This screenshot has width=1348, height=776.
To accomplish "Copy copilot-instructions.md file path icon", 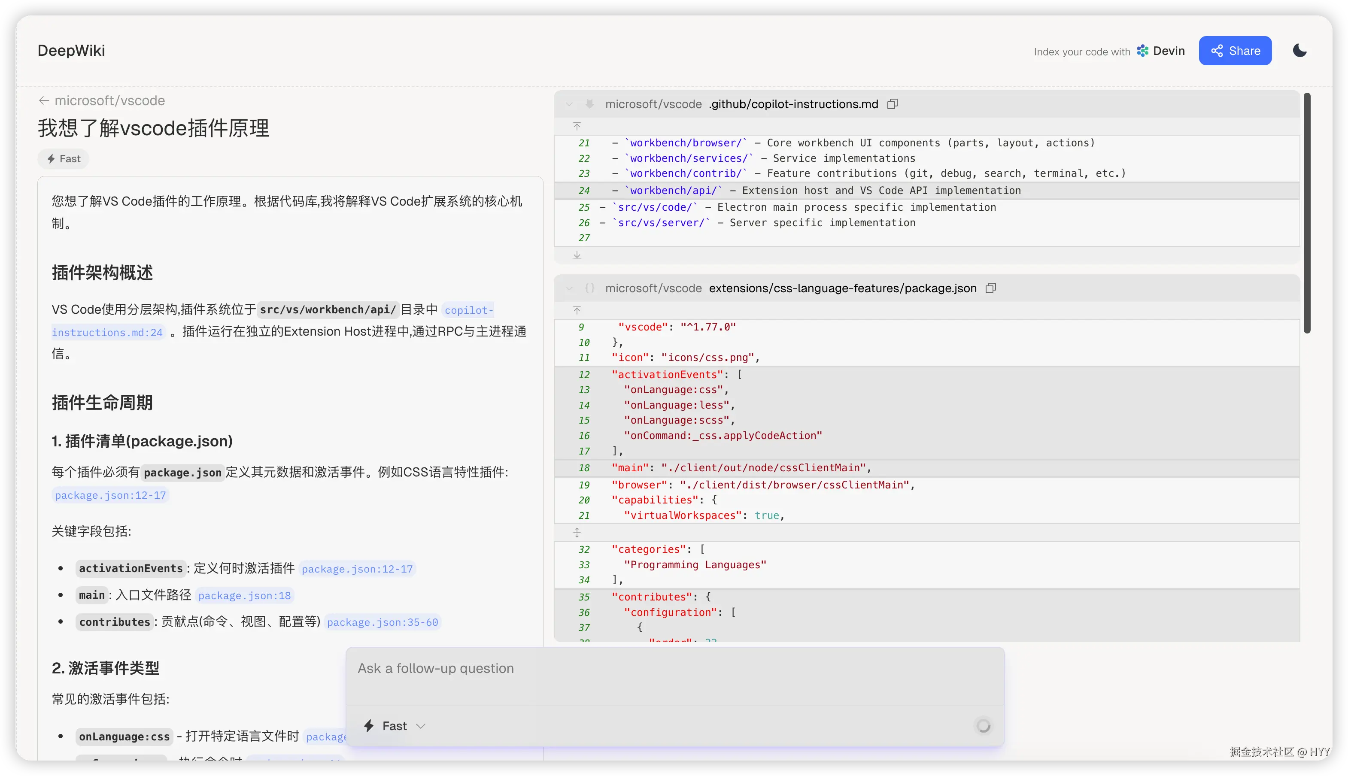I will pyautogui.click(x=892, y=104).
